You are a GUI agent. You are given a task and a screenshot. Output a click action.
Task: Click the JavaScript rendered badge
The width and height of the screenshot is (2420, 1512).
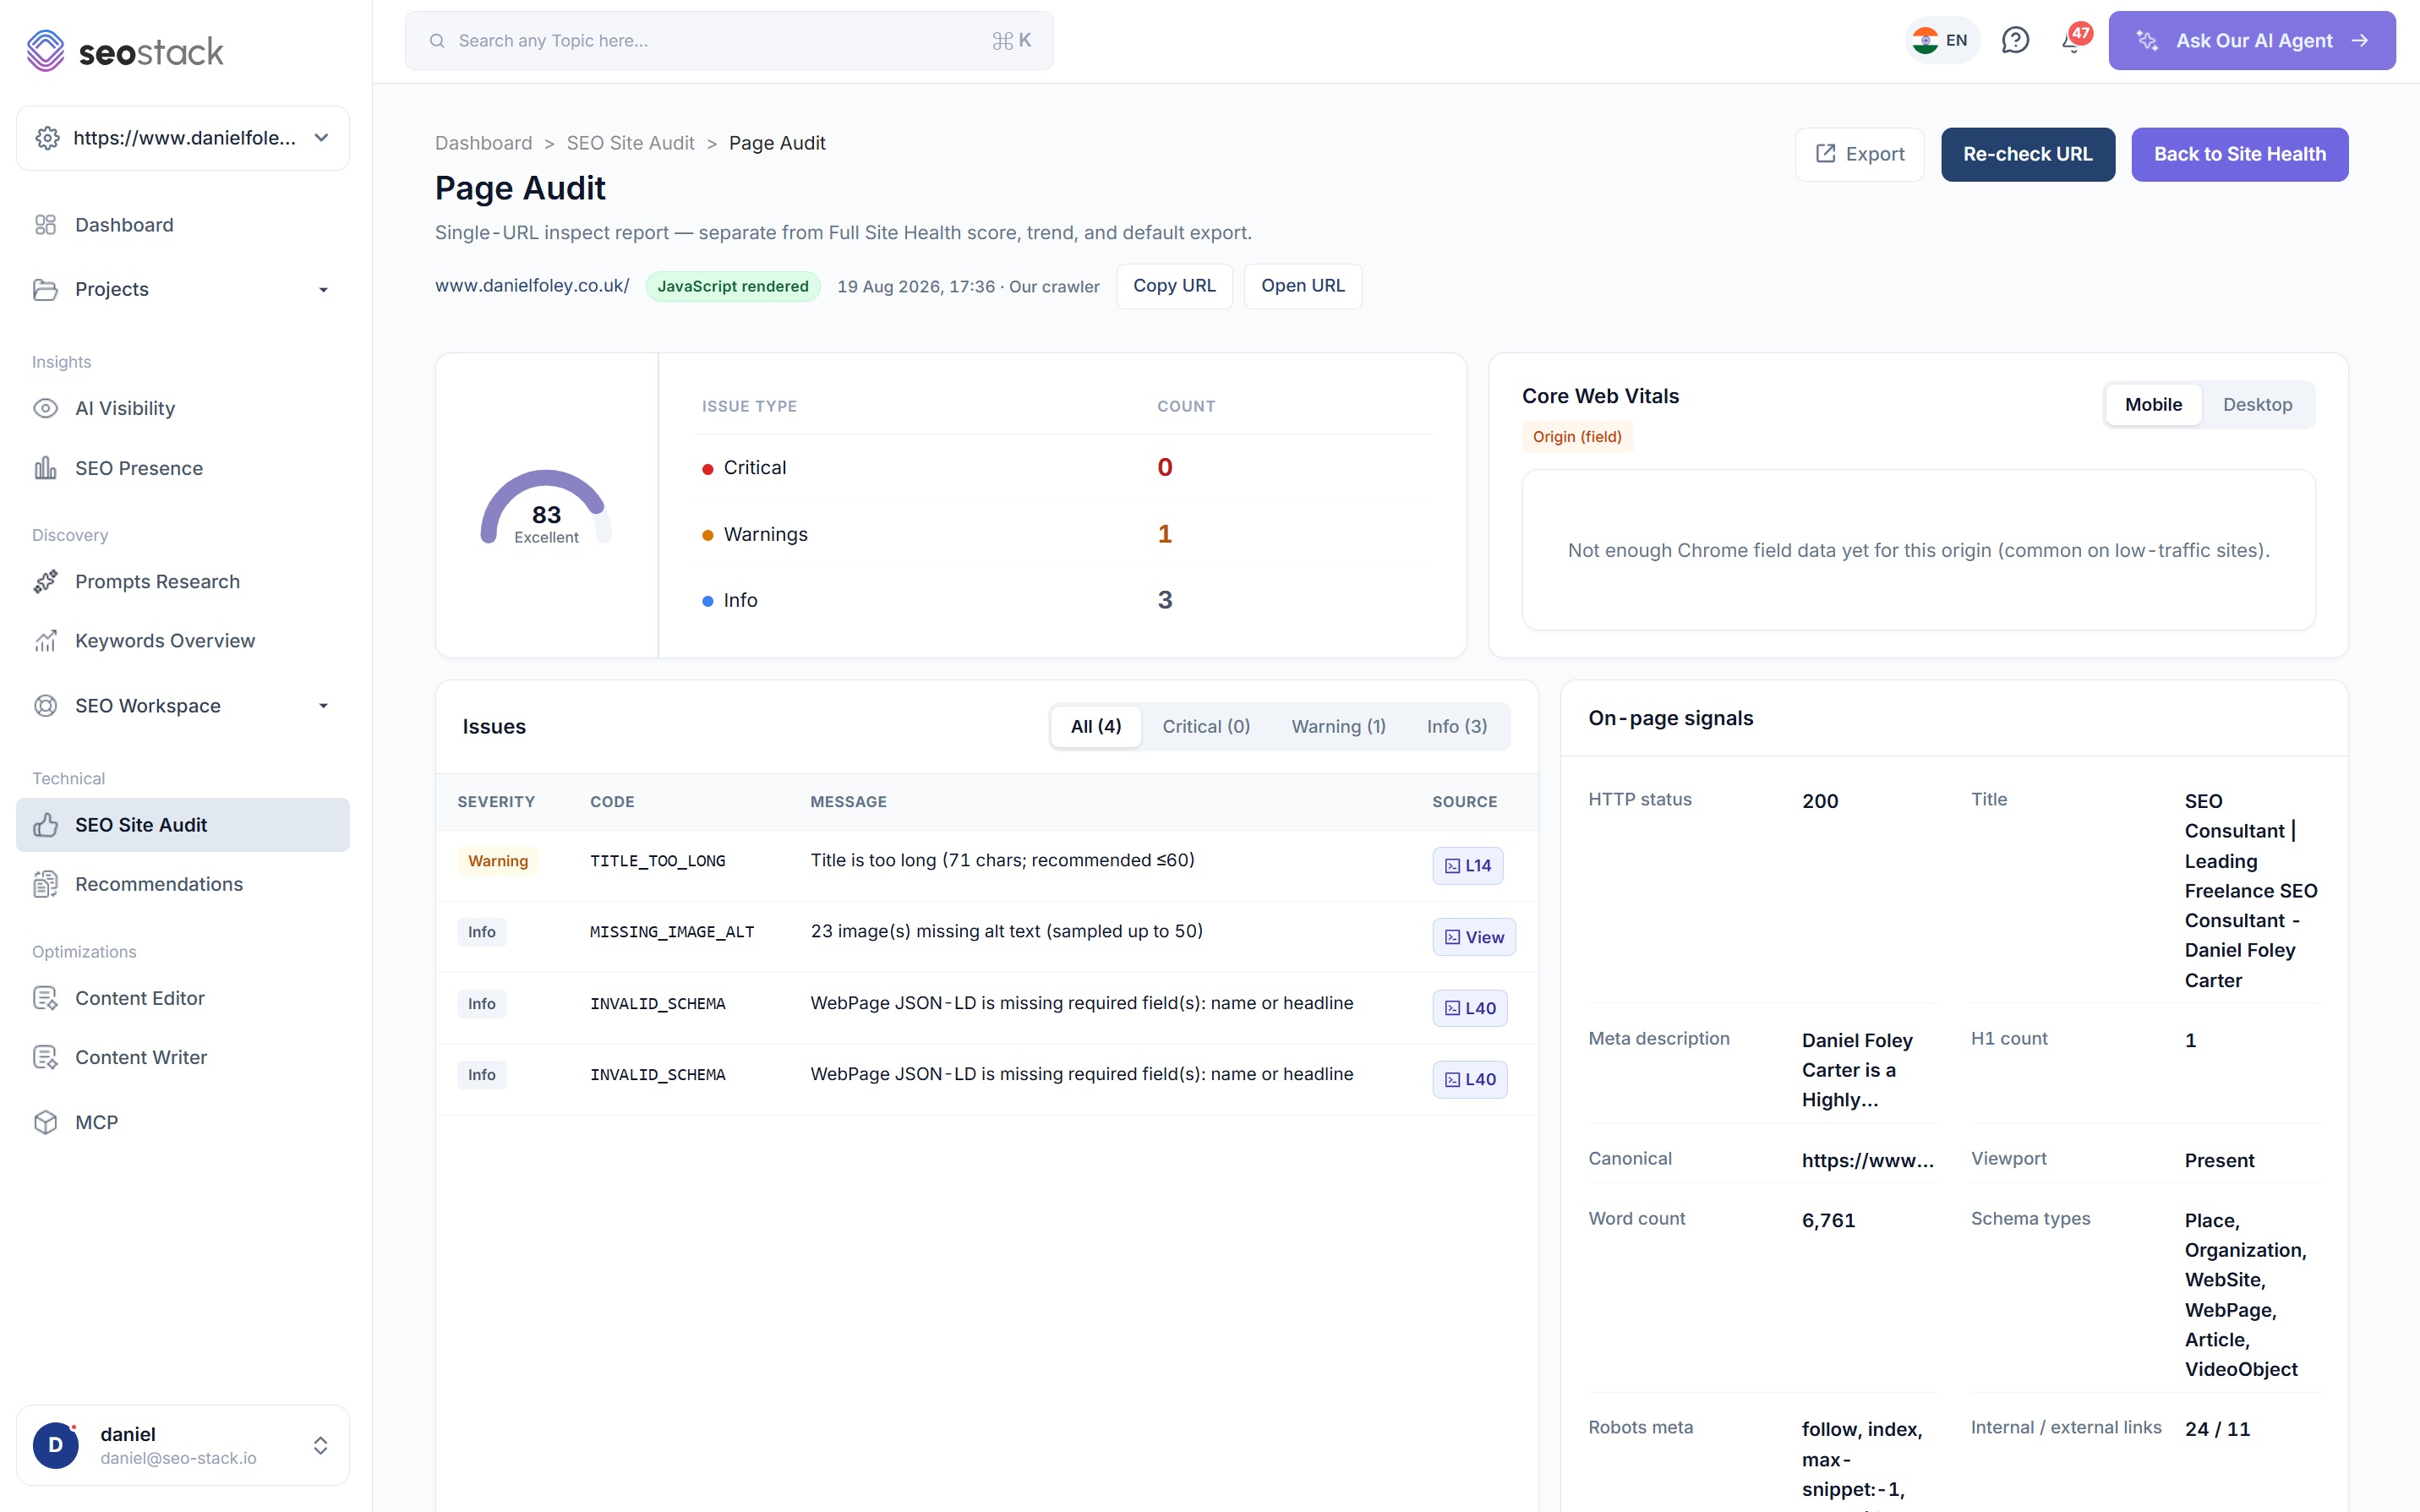click(x=732, y=286)
